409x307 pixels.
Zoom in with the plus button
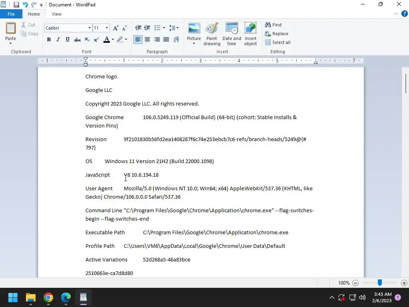pos(404,283)
